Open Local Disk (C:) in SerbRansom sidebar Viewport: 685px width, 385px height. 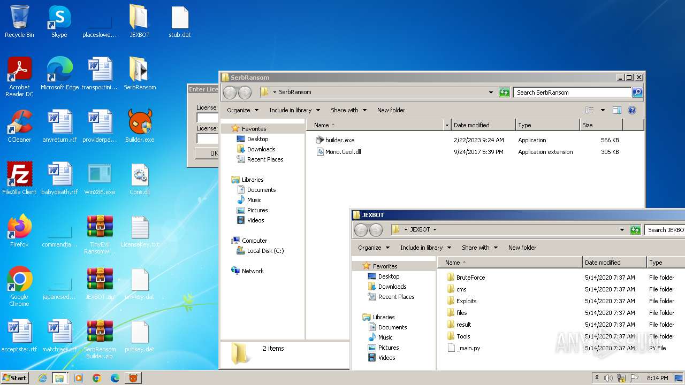tap(265, 251)
